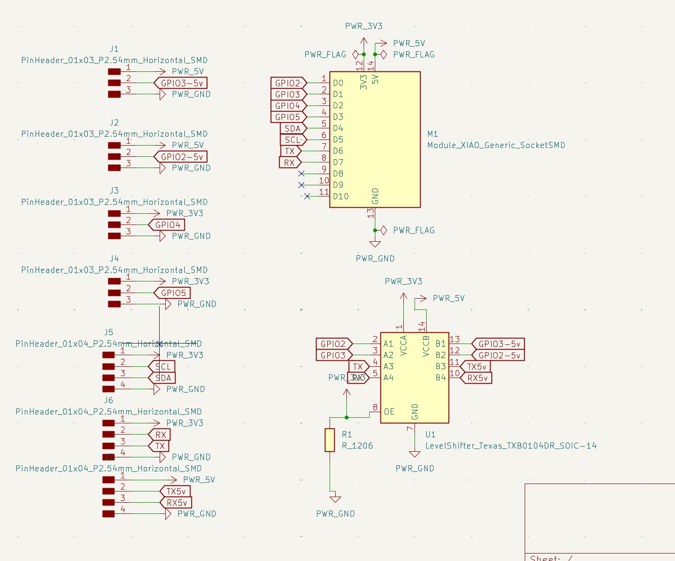Click the junction dot on U1's OE wire
Screen dimensions: 675x561
[x=346, y=417]
